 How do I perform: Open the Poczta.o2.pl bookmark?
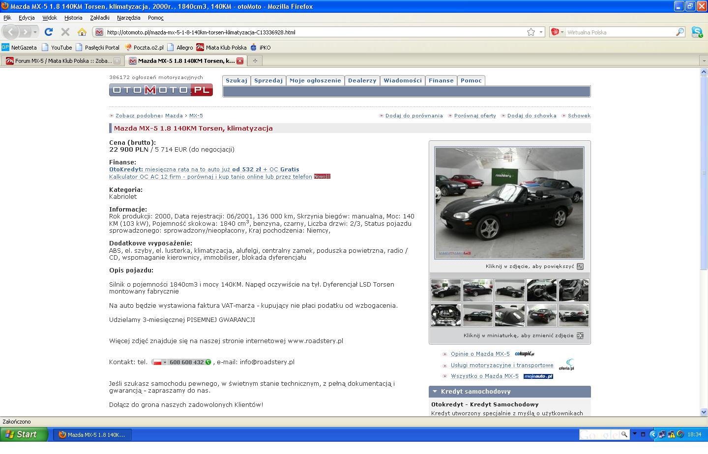[x=144, y=48]
